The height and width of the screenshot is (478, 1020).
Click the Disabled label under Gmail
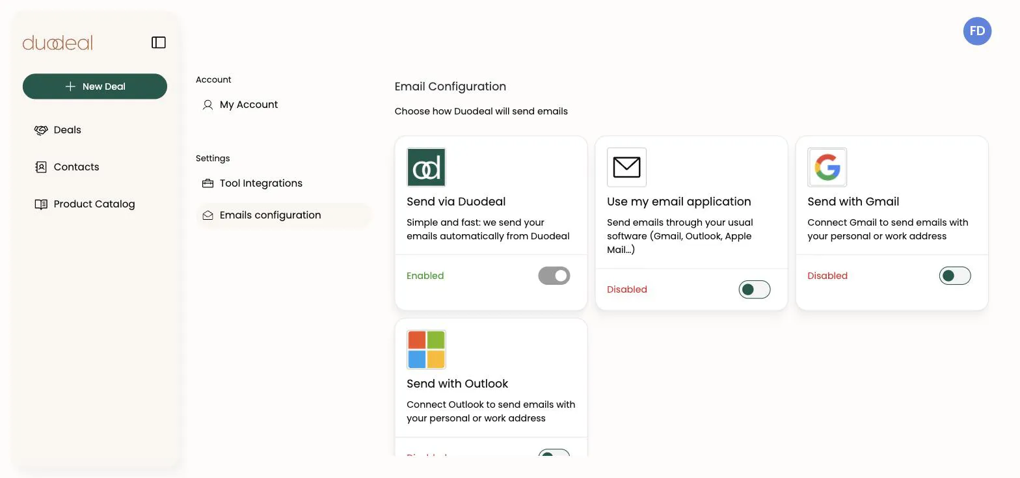(x=827, y=276)
